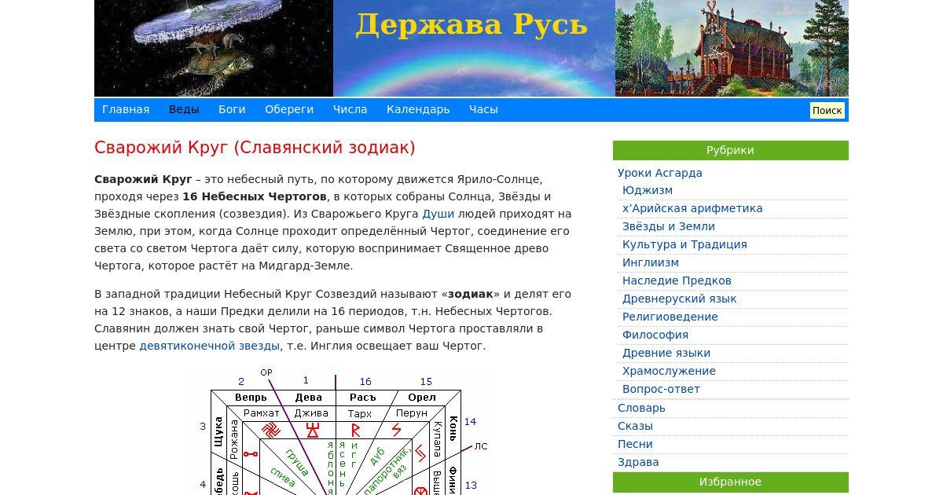943x495 pixels.
Task: Open the Юджизм rubric
Action: [x=648, y=190]
